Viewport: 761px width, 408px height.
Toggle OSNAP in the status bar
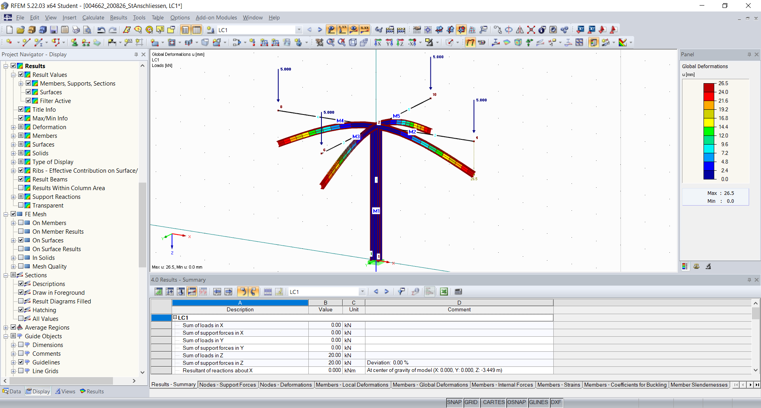[516, 402]
